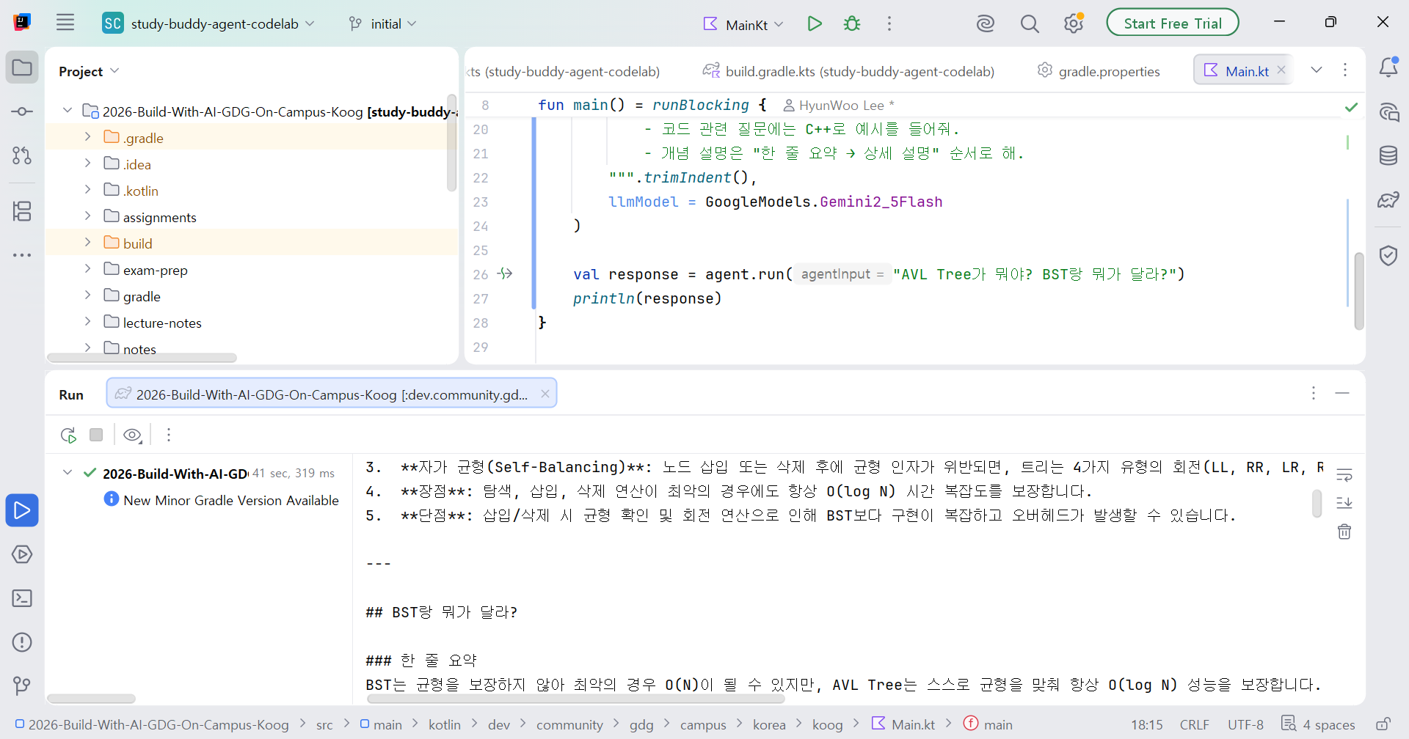1409x739 pixels.
Task: Change UTF-8 file encoding in status bar
Action: click(x=1245, y=724)
